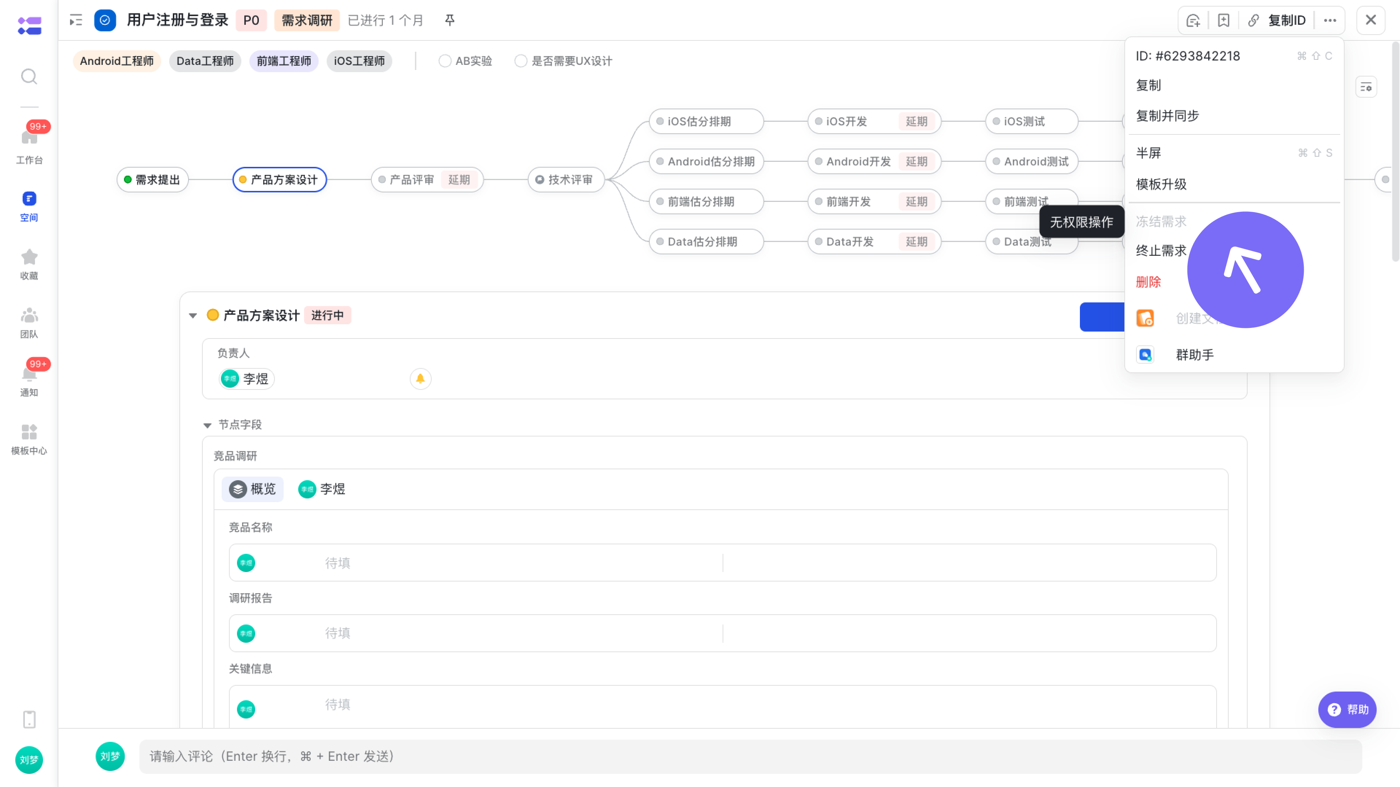Click the link icon beside 复制ID

1253,21
